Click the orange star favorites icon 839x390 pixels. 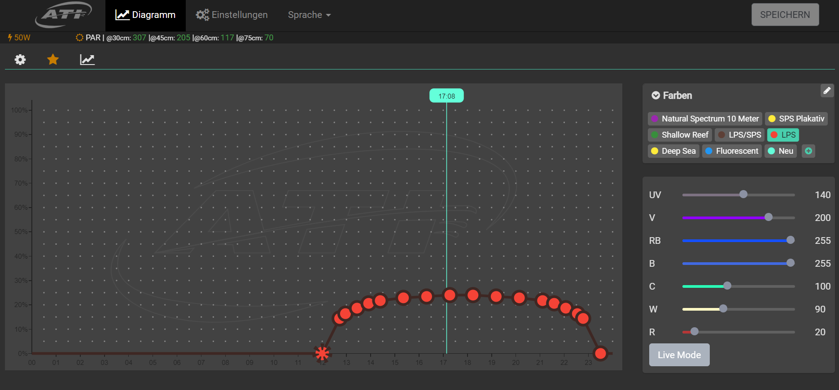coord(53,59)
